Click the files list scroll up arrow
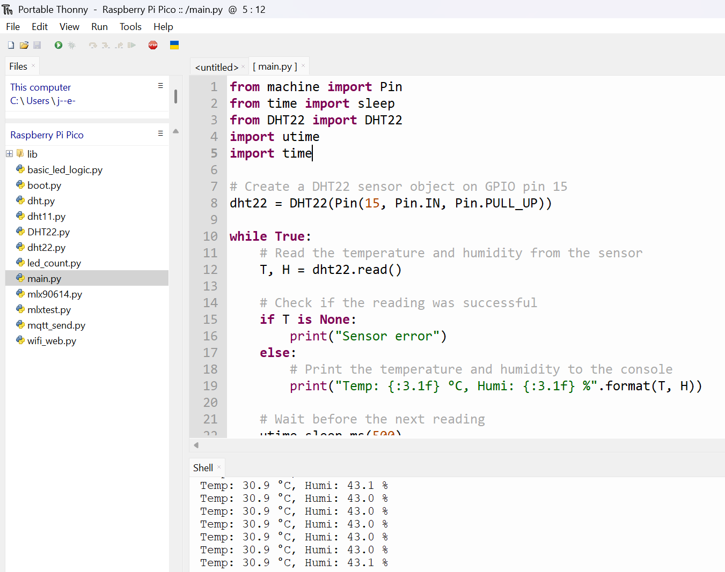 (x=175, y=131)
